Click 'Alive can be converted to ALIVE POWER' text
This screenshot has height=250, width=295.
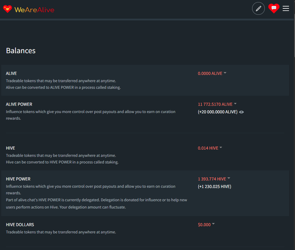pyautogui.click(x=63, y=88)
